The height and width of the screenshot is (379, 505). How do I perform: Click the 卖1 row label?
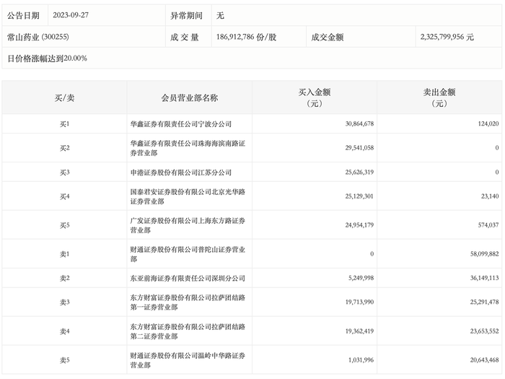click(x=64, y=254)
